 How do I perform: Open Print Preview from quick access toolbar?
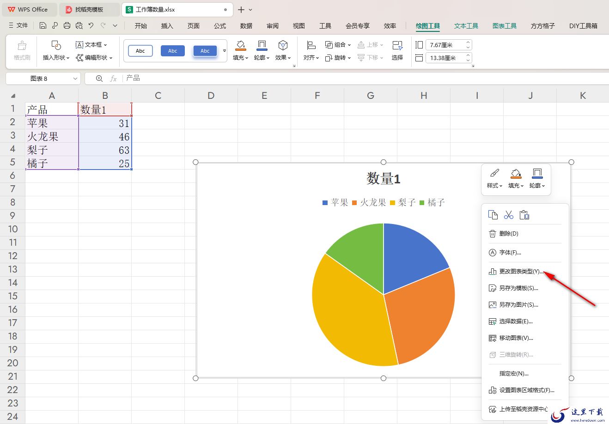click(79, 25)
